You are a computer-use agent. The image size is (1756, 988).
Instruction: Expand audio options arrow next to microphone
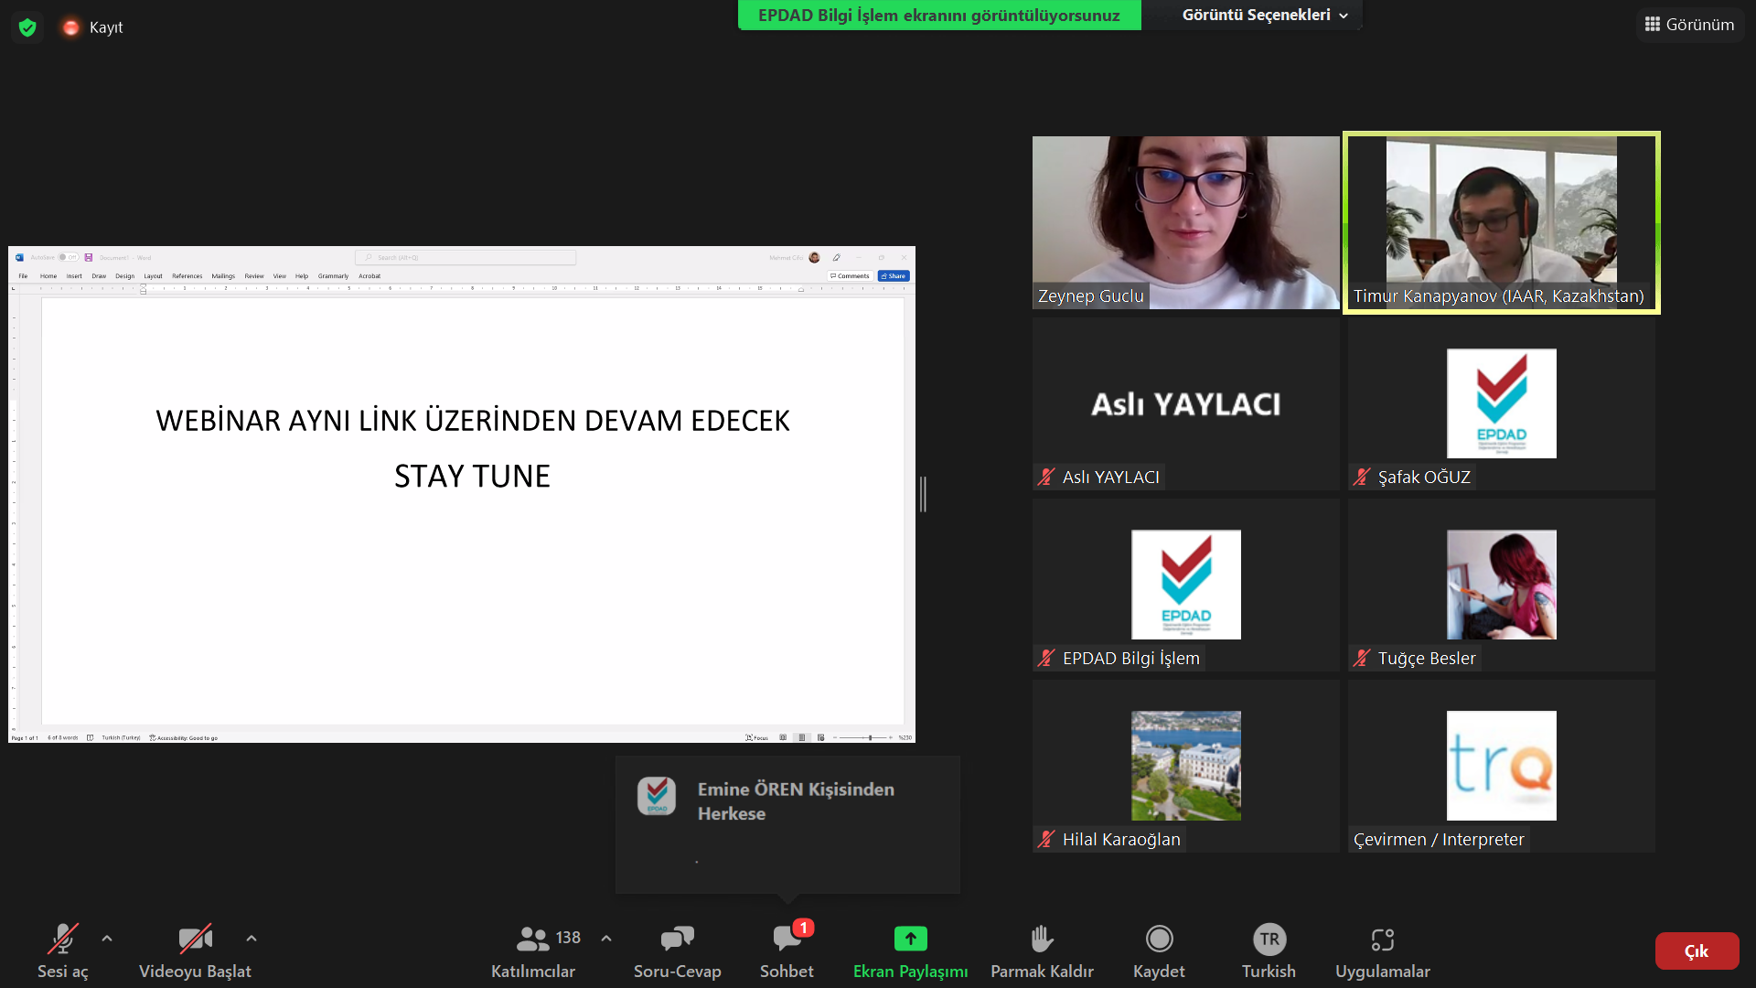[x=107, y=939]
